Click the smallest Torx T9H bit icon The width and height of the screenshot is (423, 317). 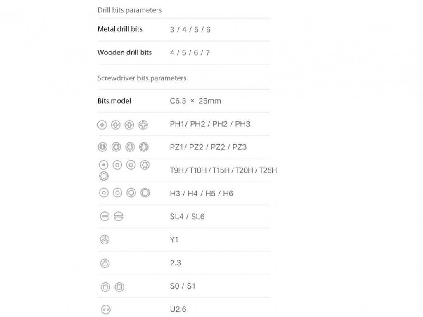(x=104, y=165)
